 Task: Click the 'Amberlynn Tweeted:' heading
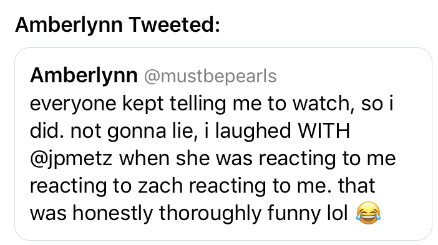coord(117,25)
